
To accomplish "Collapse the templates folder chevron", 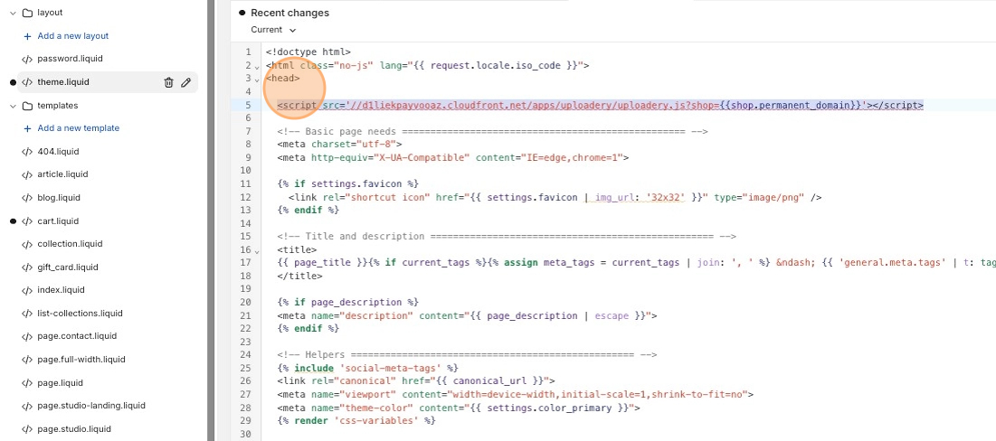I will (x=13, y=106).
